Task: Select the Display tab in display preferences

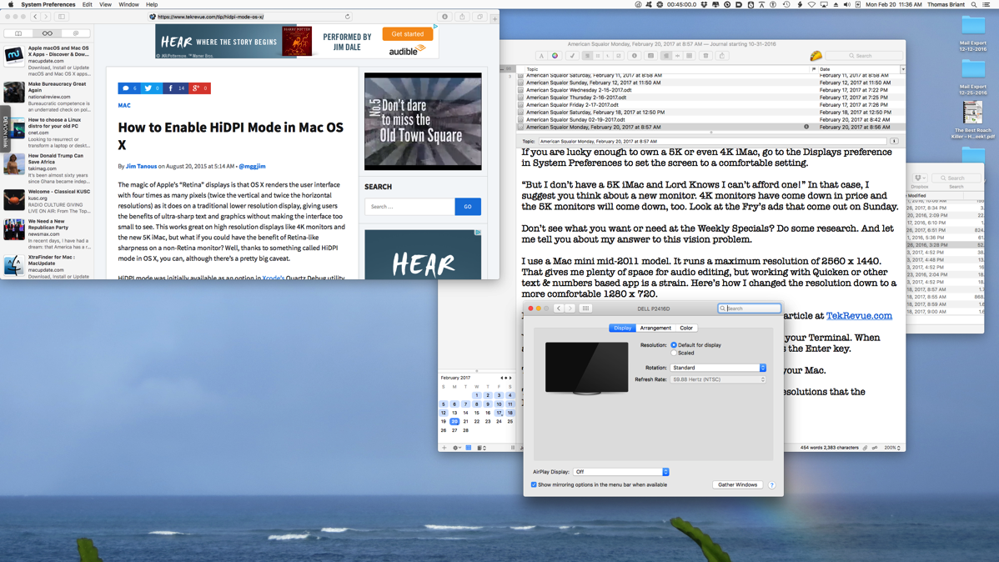Action: (x=622, y=329)
